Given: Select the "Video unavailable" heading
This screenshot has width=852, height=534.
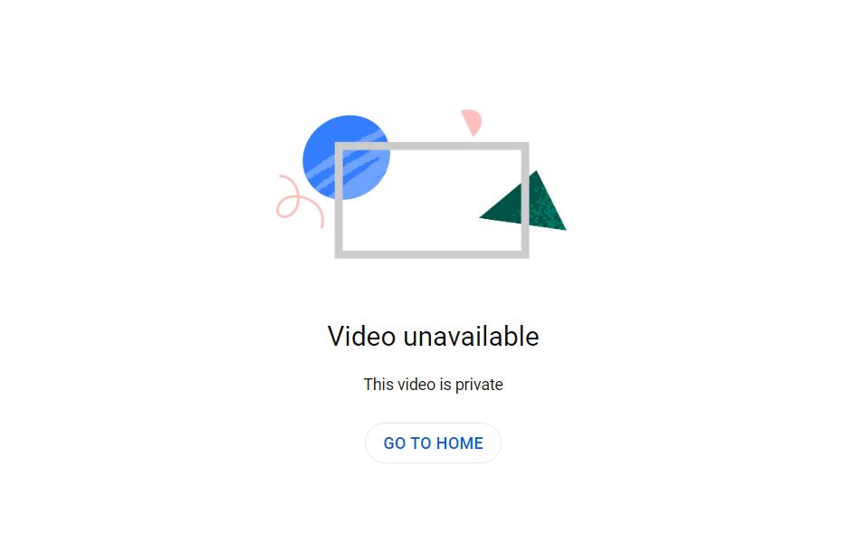Looking at the screenshot, I should pos(433,337).
